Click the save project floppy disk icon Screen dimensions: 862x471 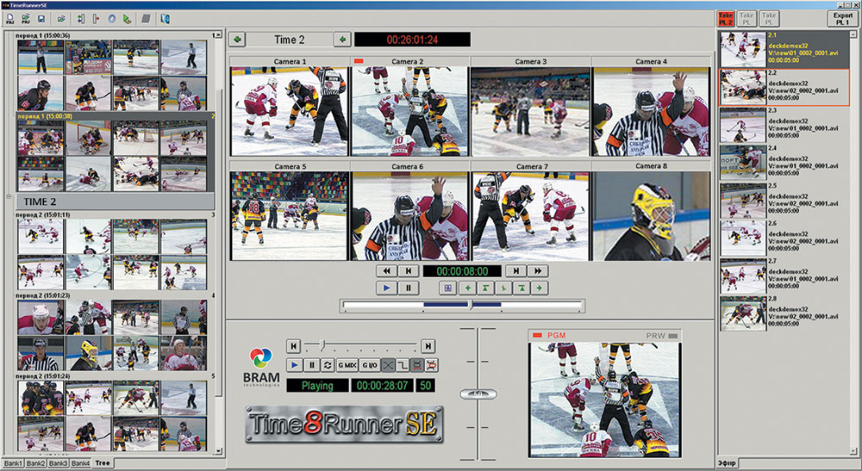41,19
